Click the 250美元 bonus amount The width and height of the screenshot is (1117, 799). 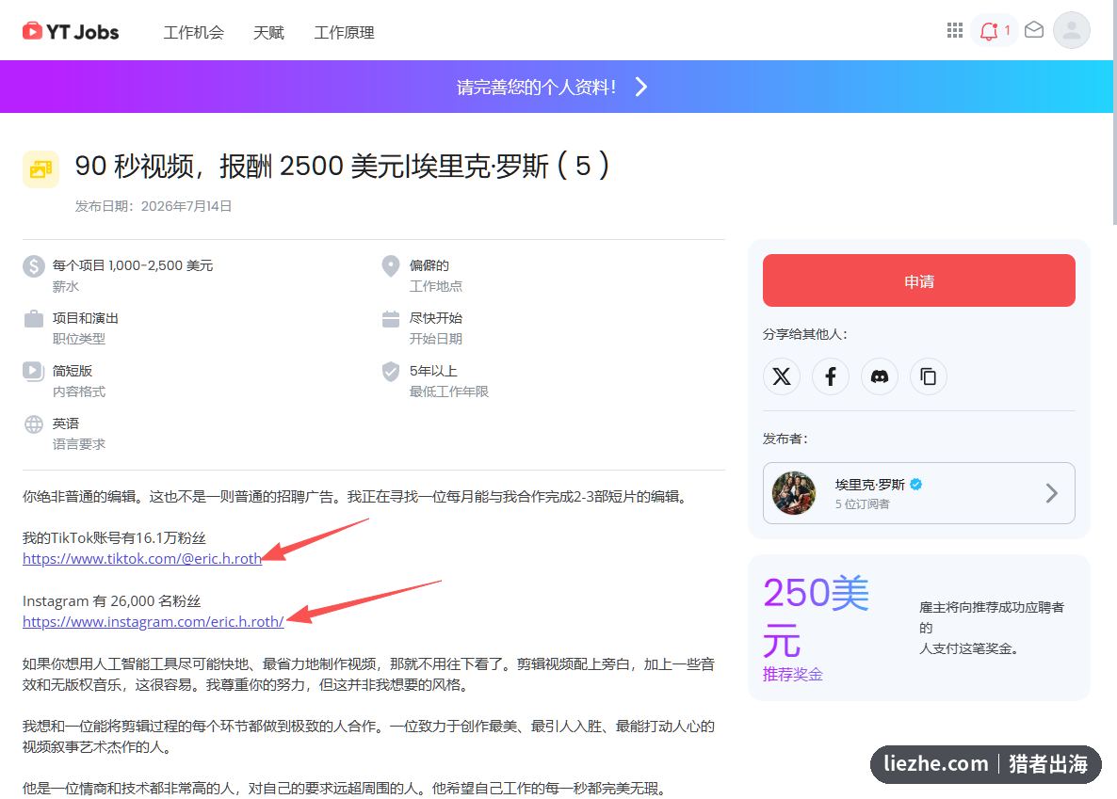(x=817, y=616)
